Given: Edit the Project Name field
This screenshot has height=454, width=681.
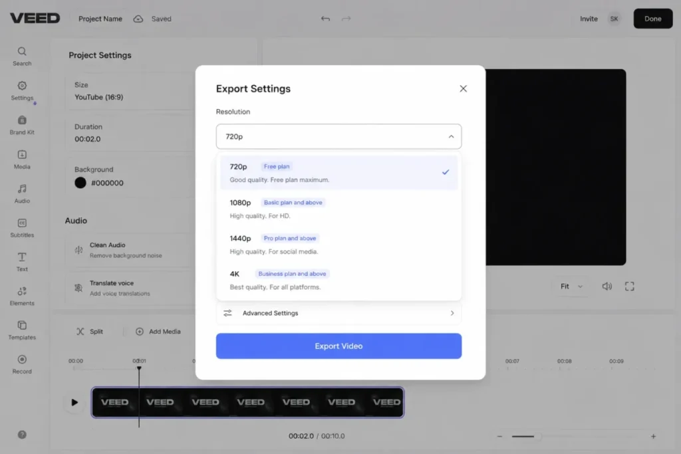Looking at the screenshot, I should (100, 19).
